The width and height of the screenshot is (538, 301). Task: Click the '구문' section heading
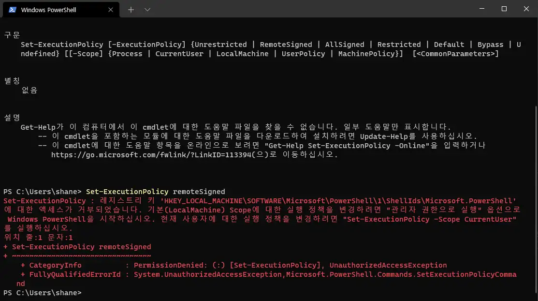tap(12, 35)
